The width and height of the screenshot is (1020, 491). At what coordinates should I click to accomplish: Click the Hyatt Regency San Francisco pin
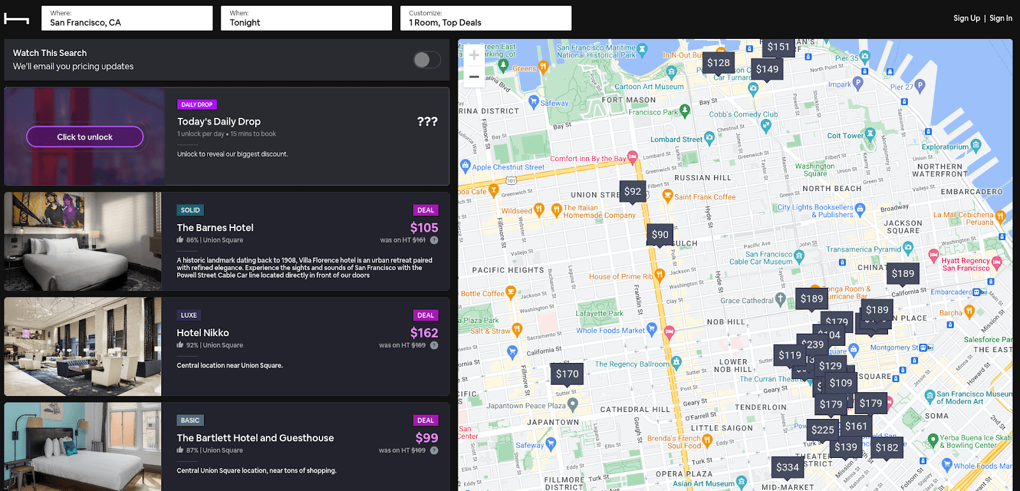pyautogui.click(x=996, y=262)
